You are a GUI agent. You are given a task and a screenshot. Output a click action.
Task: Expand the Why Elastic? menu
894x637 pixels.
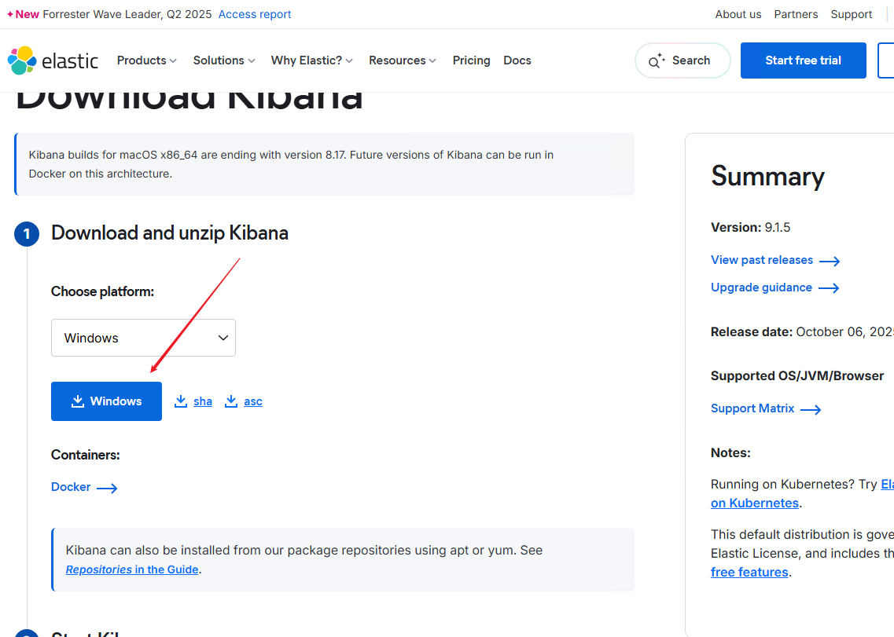[312, 60]
